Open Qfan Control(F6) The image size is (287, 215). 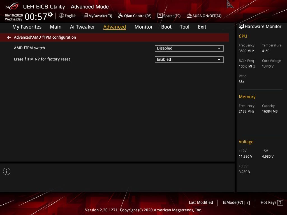(x=135, y=16)
